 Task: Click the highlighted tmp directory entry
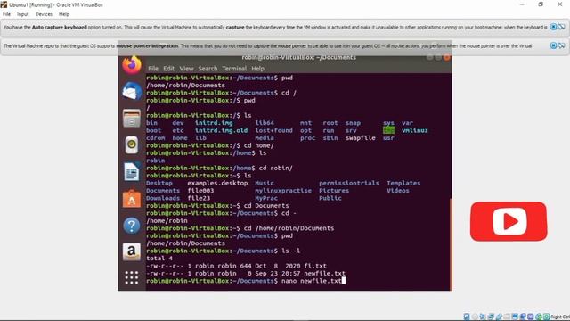(388, 130)
